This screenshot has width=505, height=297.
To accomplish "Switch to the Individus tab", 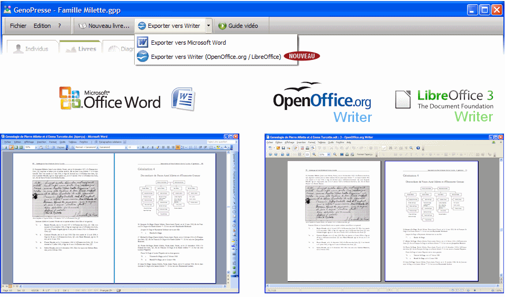I will [32, 48].
